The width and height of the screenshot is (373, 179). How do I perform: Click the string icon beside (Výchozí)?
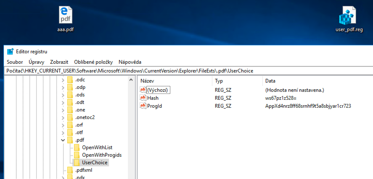click(x=143, y=90)
